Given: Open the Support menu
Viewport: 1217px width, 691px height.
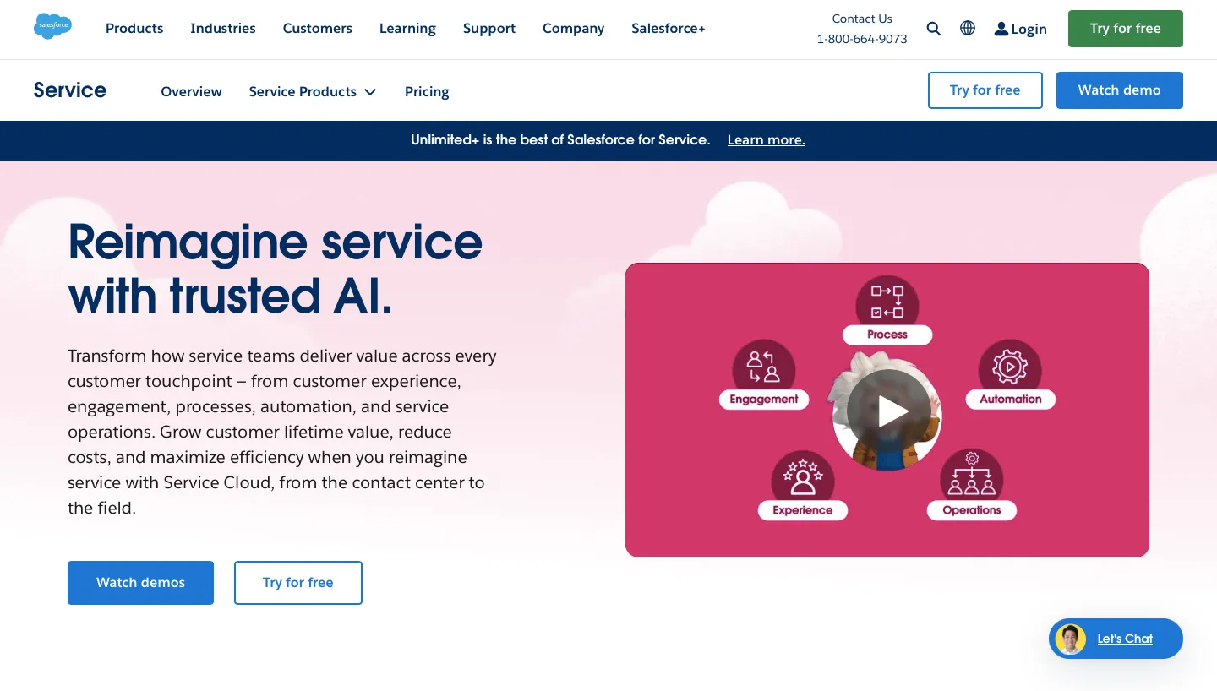Looking at the screenshot, I should pyautogui.click(x=489, y=29).
